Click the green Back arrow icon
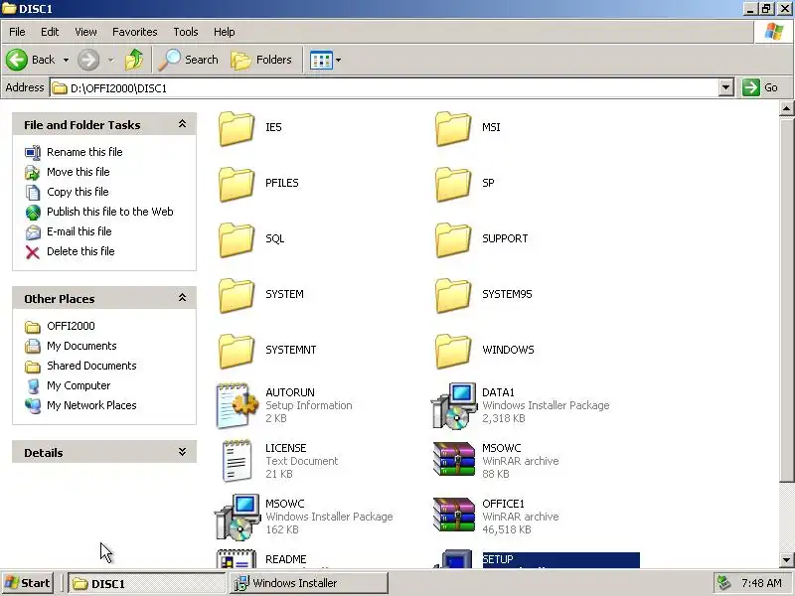The height and width of the screenshot is (596, 795). (x=17, y=60)
